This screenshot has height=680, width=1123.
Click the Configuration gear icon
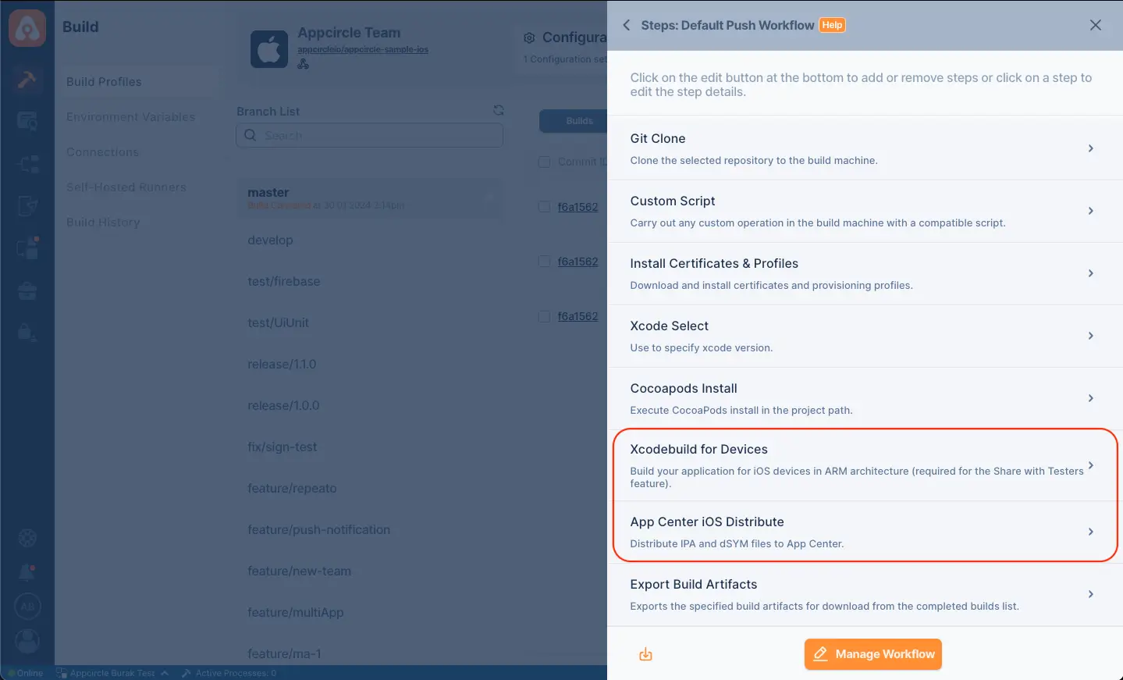point(529,37)
